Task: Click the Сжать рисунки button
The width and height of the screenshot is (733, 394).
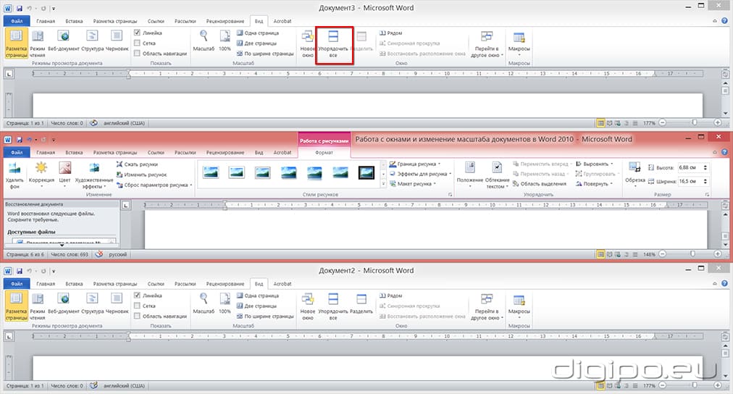Action: [x=141, y=164]
